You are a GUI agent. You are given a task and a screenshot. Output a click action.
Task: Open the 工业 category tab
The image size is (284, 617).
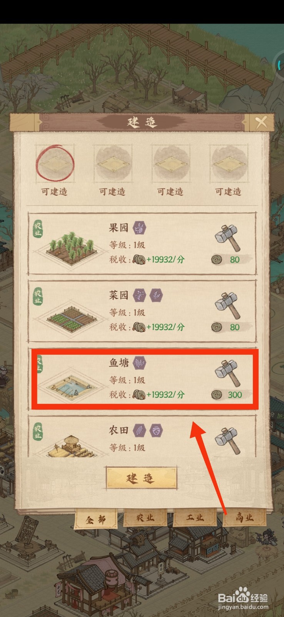[x=195, y=517]
